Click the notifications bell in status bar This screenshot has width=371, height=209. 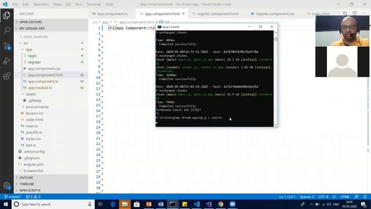pyautogui.click(x=365, y=197)
